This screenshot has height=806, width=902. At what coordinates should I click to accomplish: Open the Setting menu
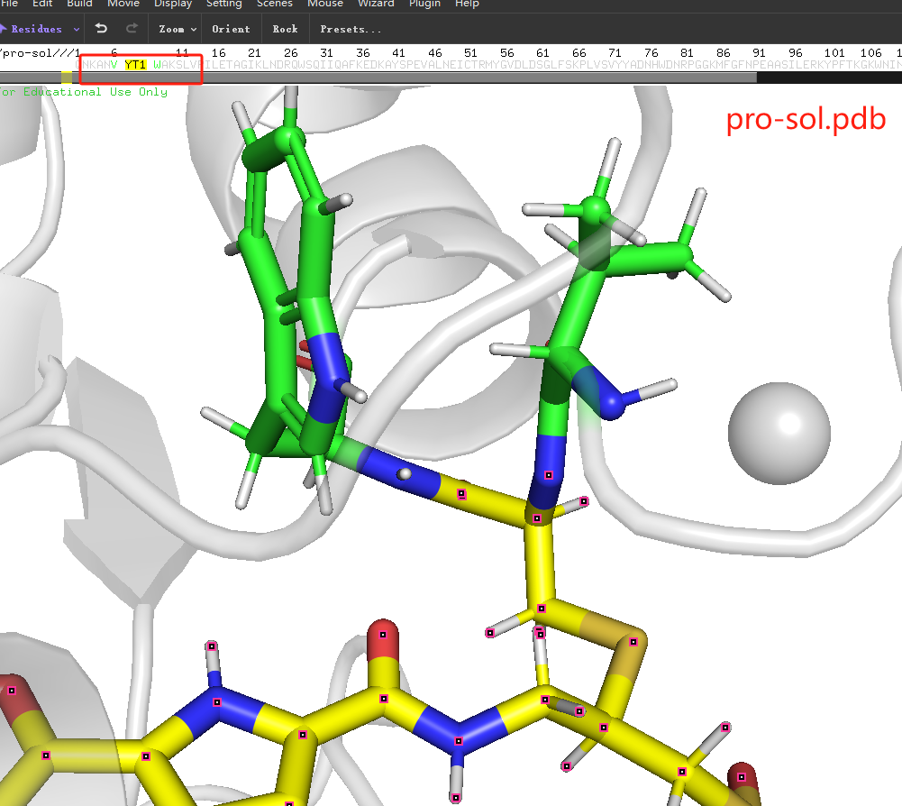pyautogui.click(x=223, y=4)
